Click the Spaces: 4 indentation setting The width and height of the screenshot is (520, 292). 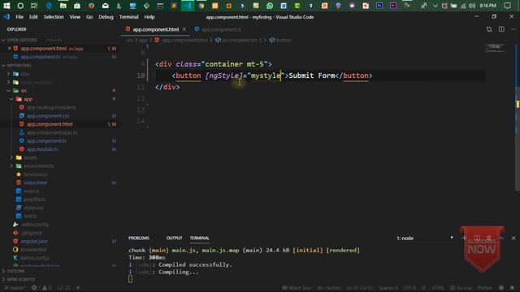(x=388, y=288)
